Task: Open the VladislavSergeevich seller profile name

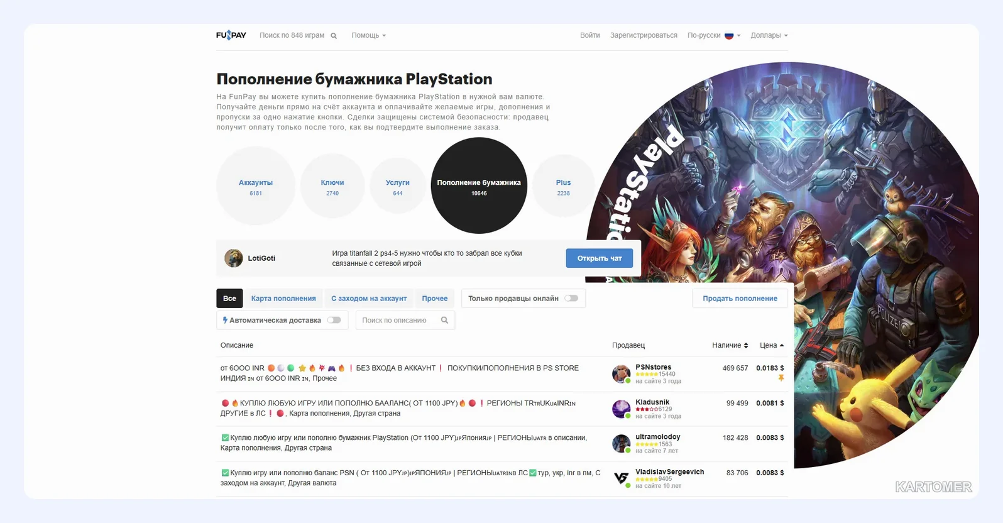Action: [x=670, y=472]
